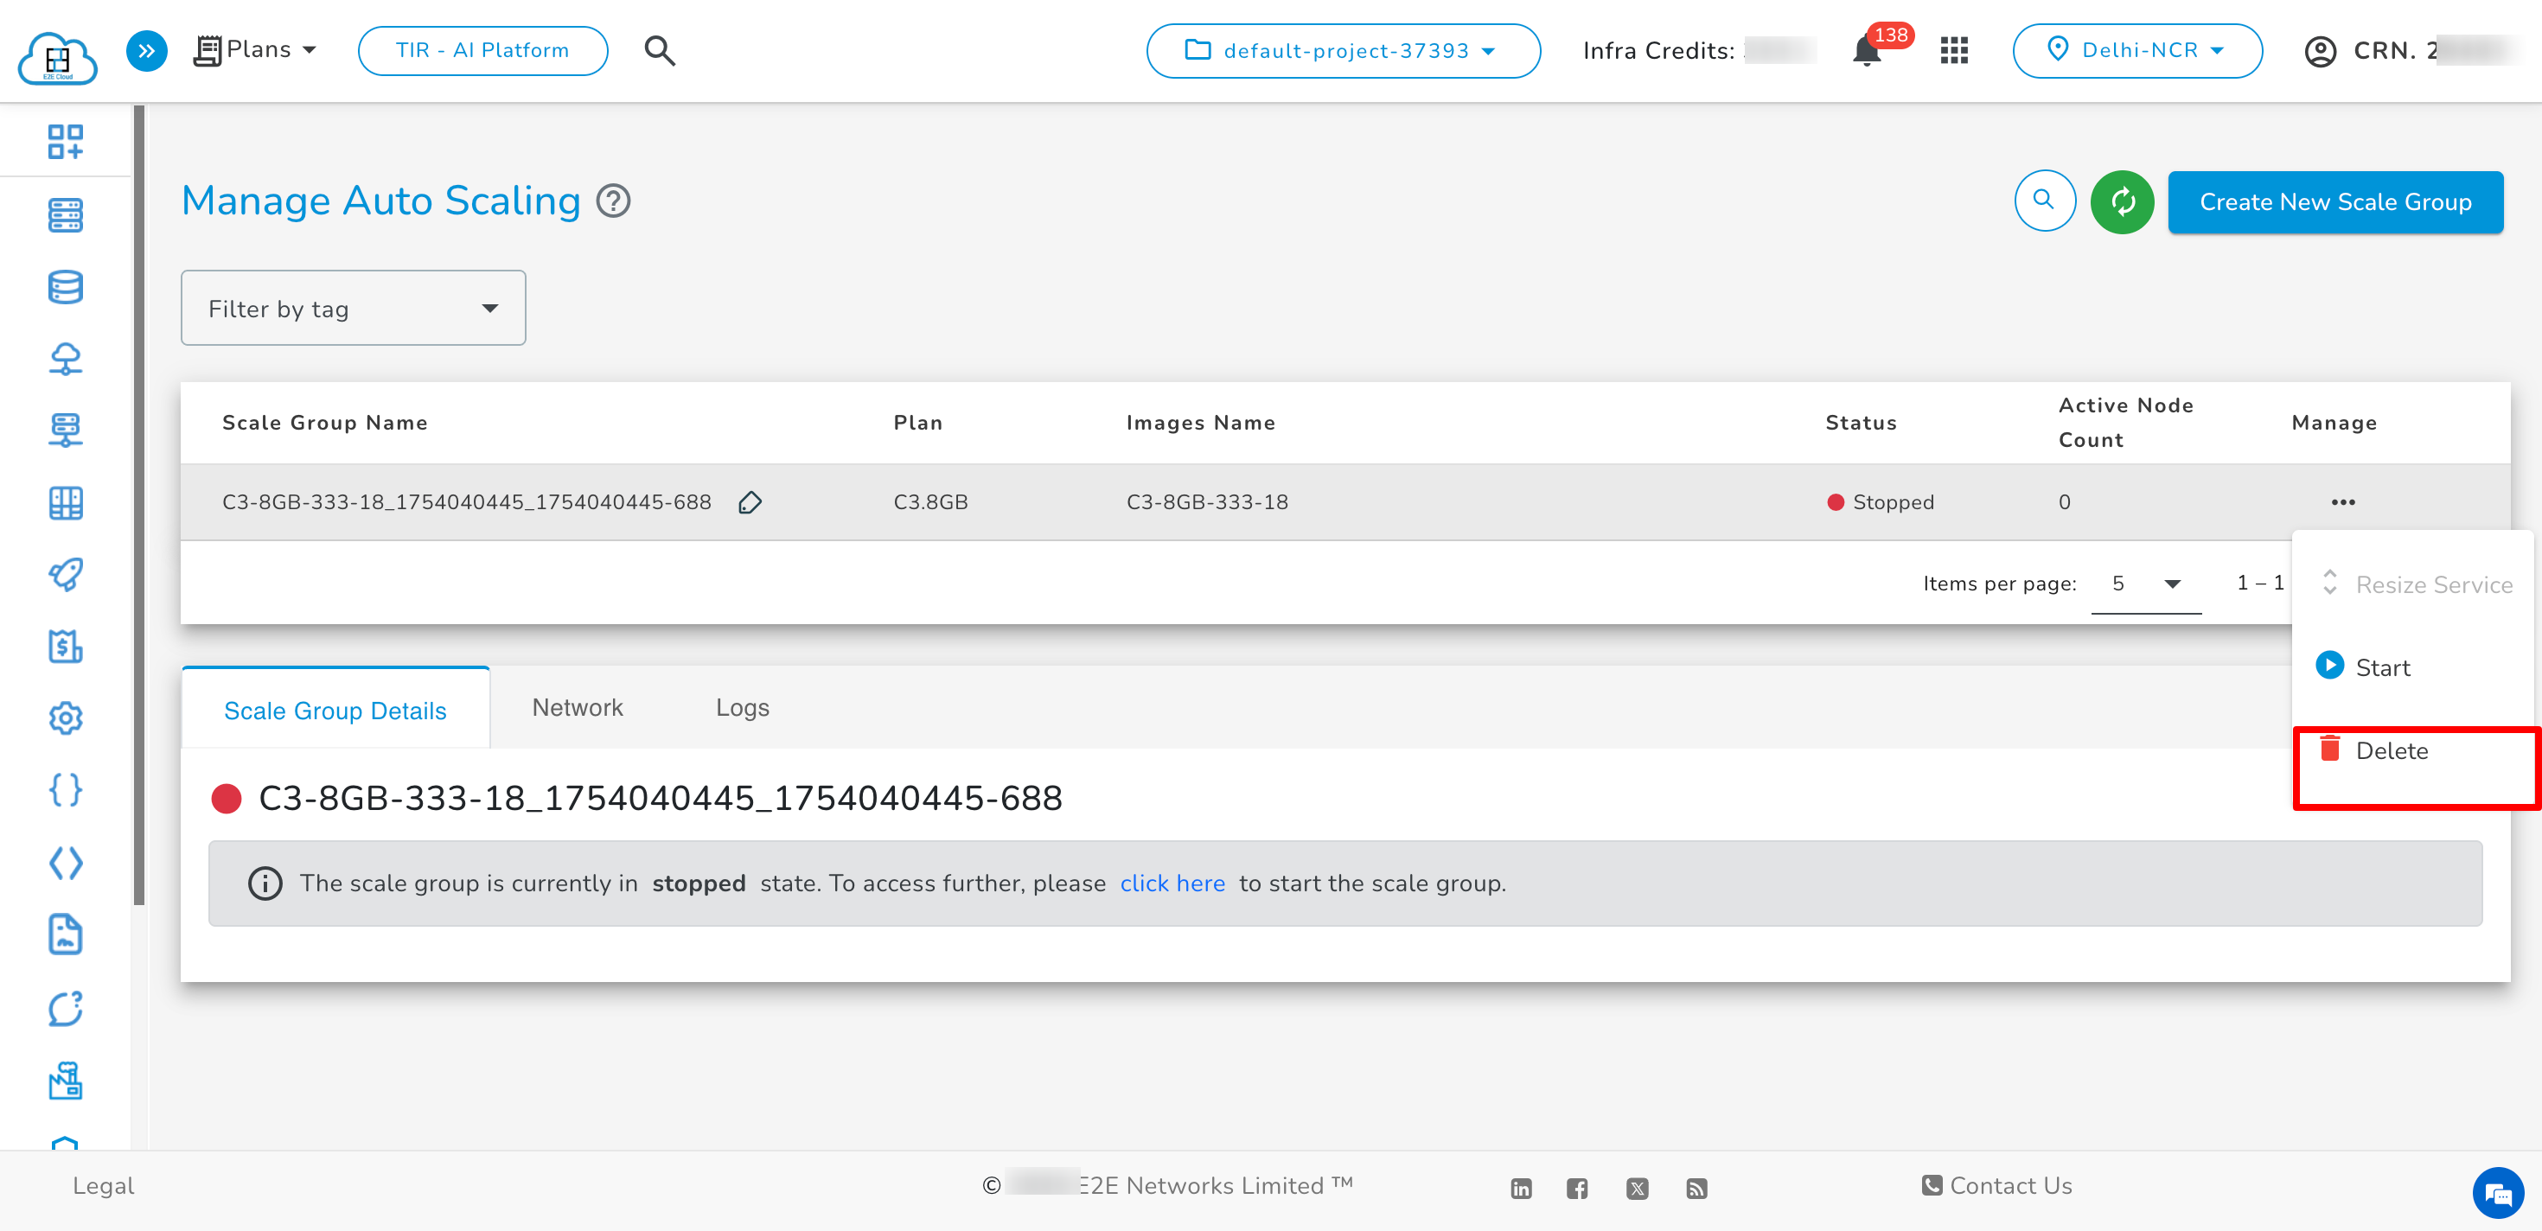Choose Start in the manage menu
Image resolution: width=2542 pixels, height=1231 pixels.
2381,669
